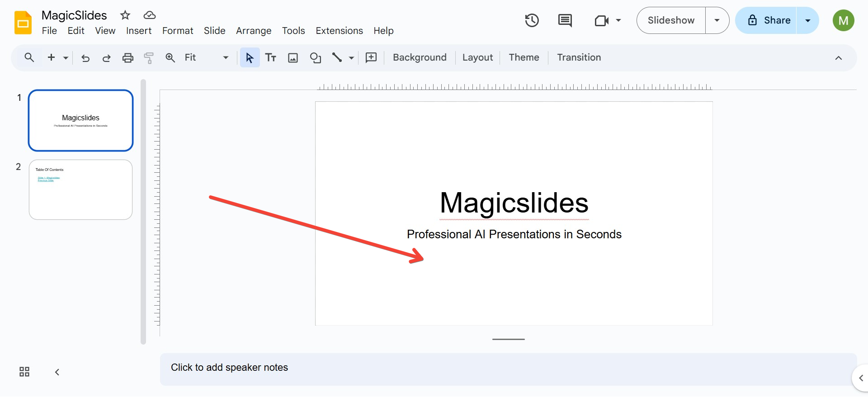
Task: Open version history clock icon
Action: pyautogui.click(x=532, y=20)
